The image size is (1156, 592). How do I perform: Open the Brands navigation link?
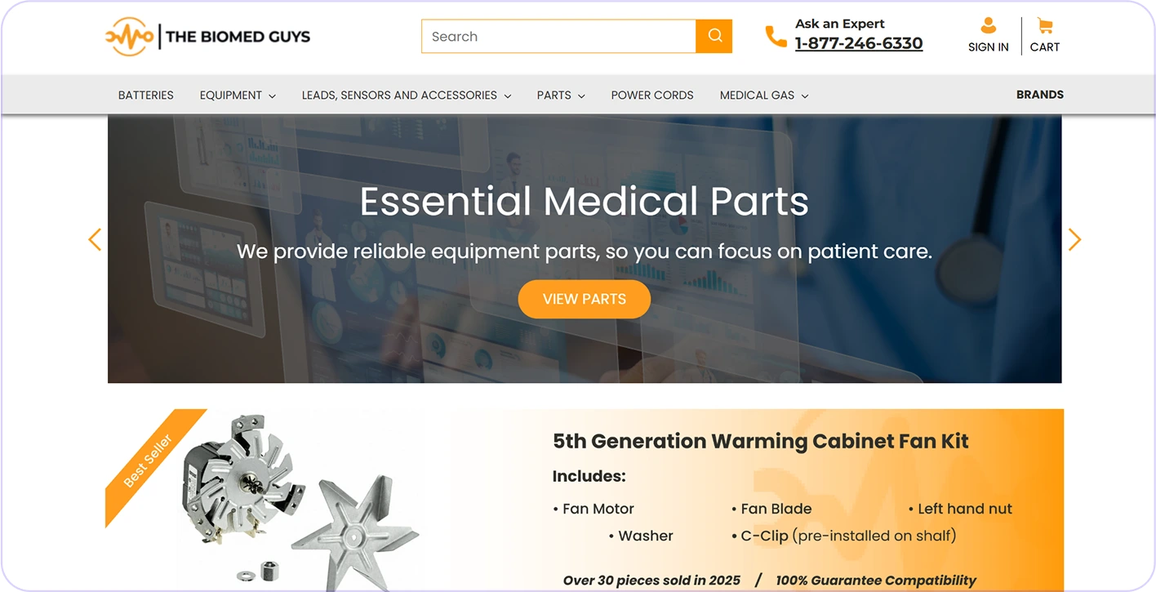point(1040,95)
